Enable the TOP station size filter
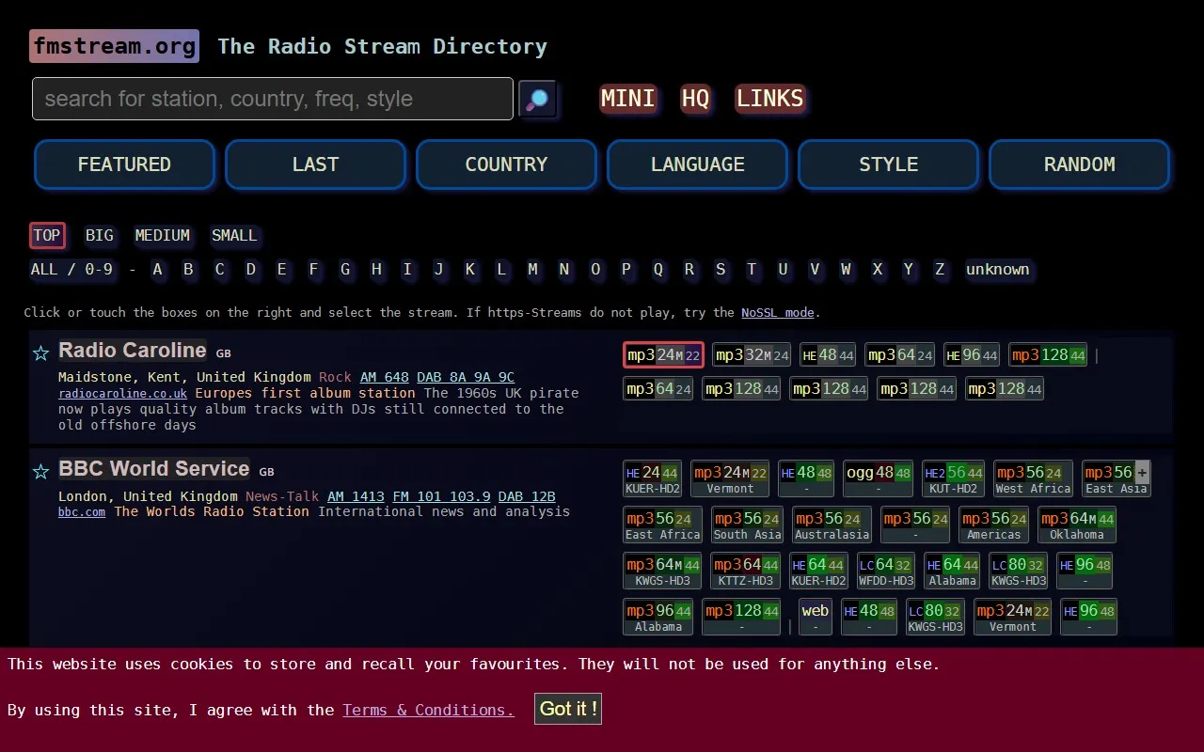The width and height of the screenshot is (1204, 752). [47, 235]
